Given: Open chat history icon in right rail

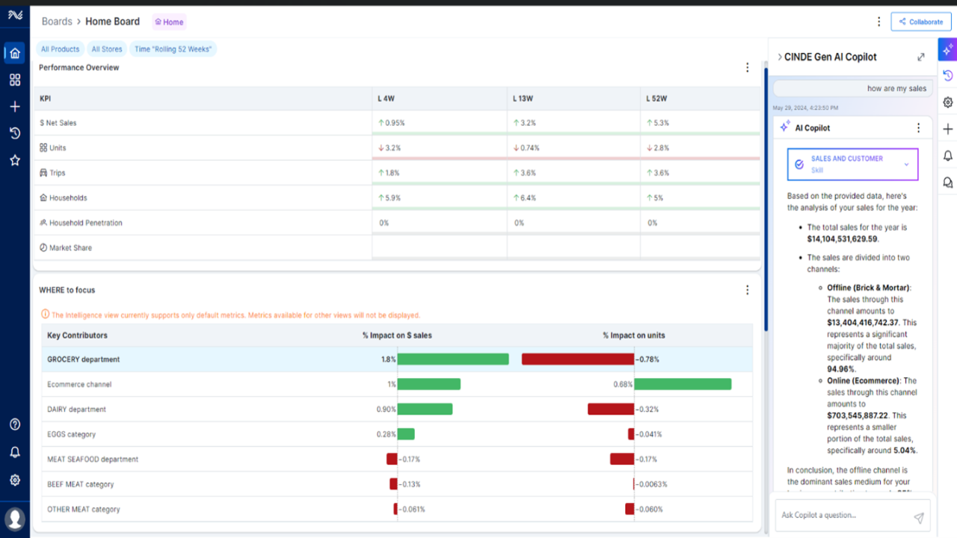Looking at the screenshot, I should (x=947, y=75).
